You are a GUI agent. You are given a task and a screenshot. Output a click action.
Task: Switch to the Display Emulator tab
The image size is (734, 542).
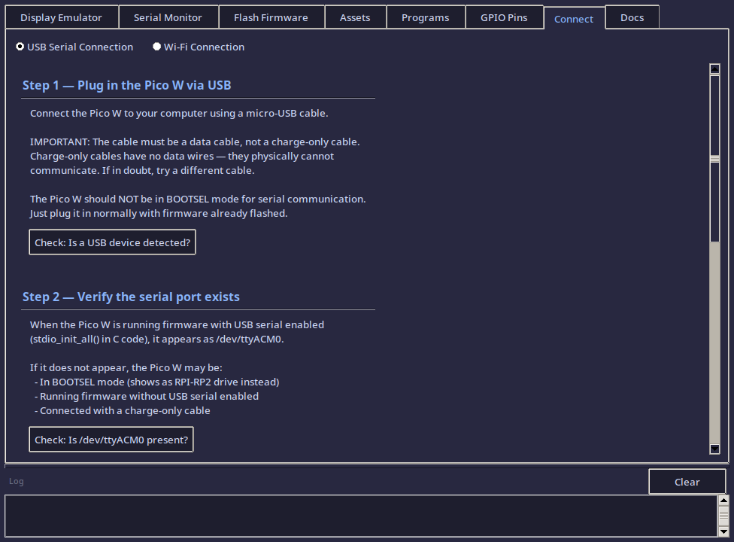click(61, 17)
